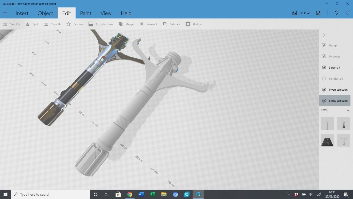Apply the Subtract operation
Image resolution: width=353 pixels, height=199 pixels.
pyautogui.click(x=171, y=24)
